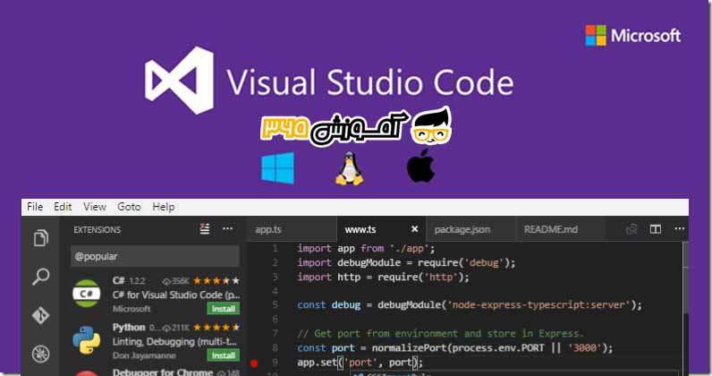The image size is (712, 376).
Task: Switch to the app.ts tab
Action: point(292,229)
